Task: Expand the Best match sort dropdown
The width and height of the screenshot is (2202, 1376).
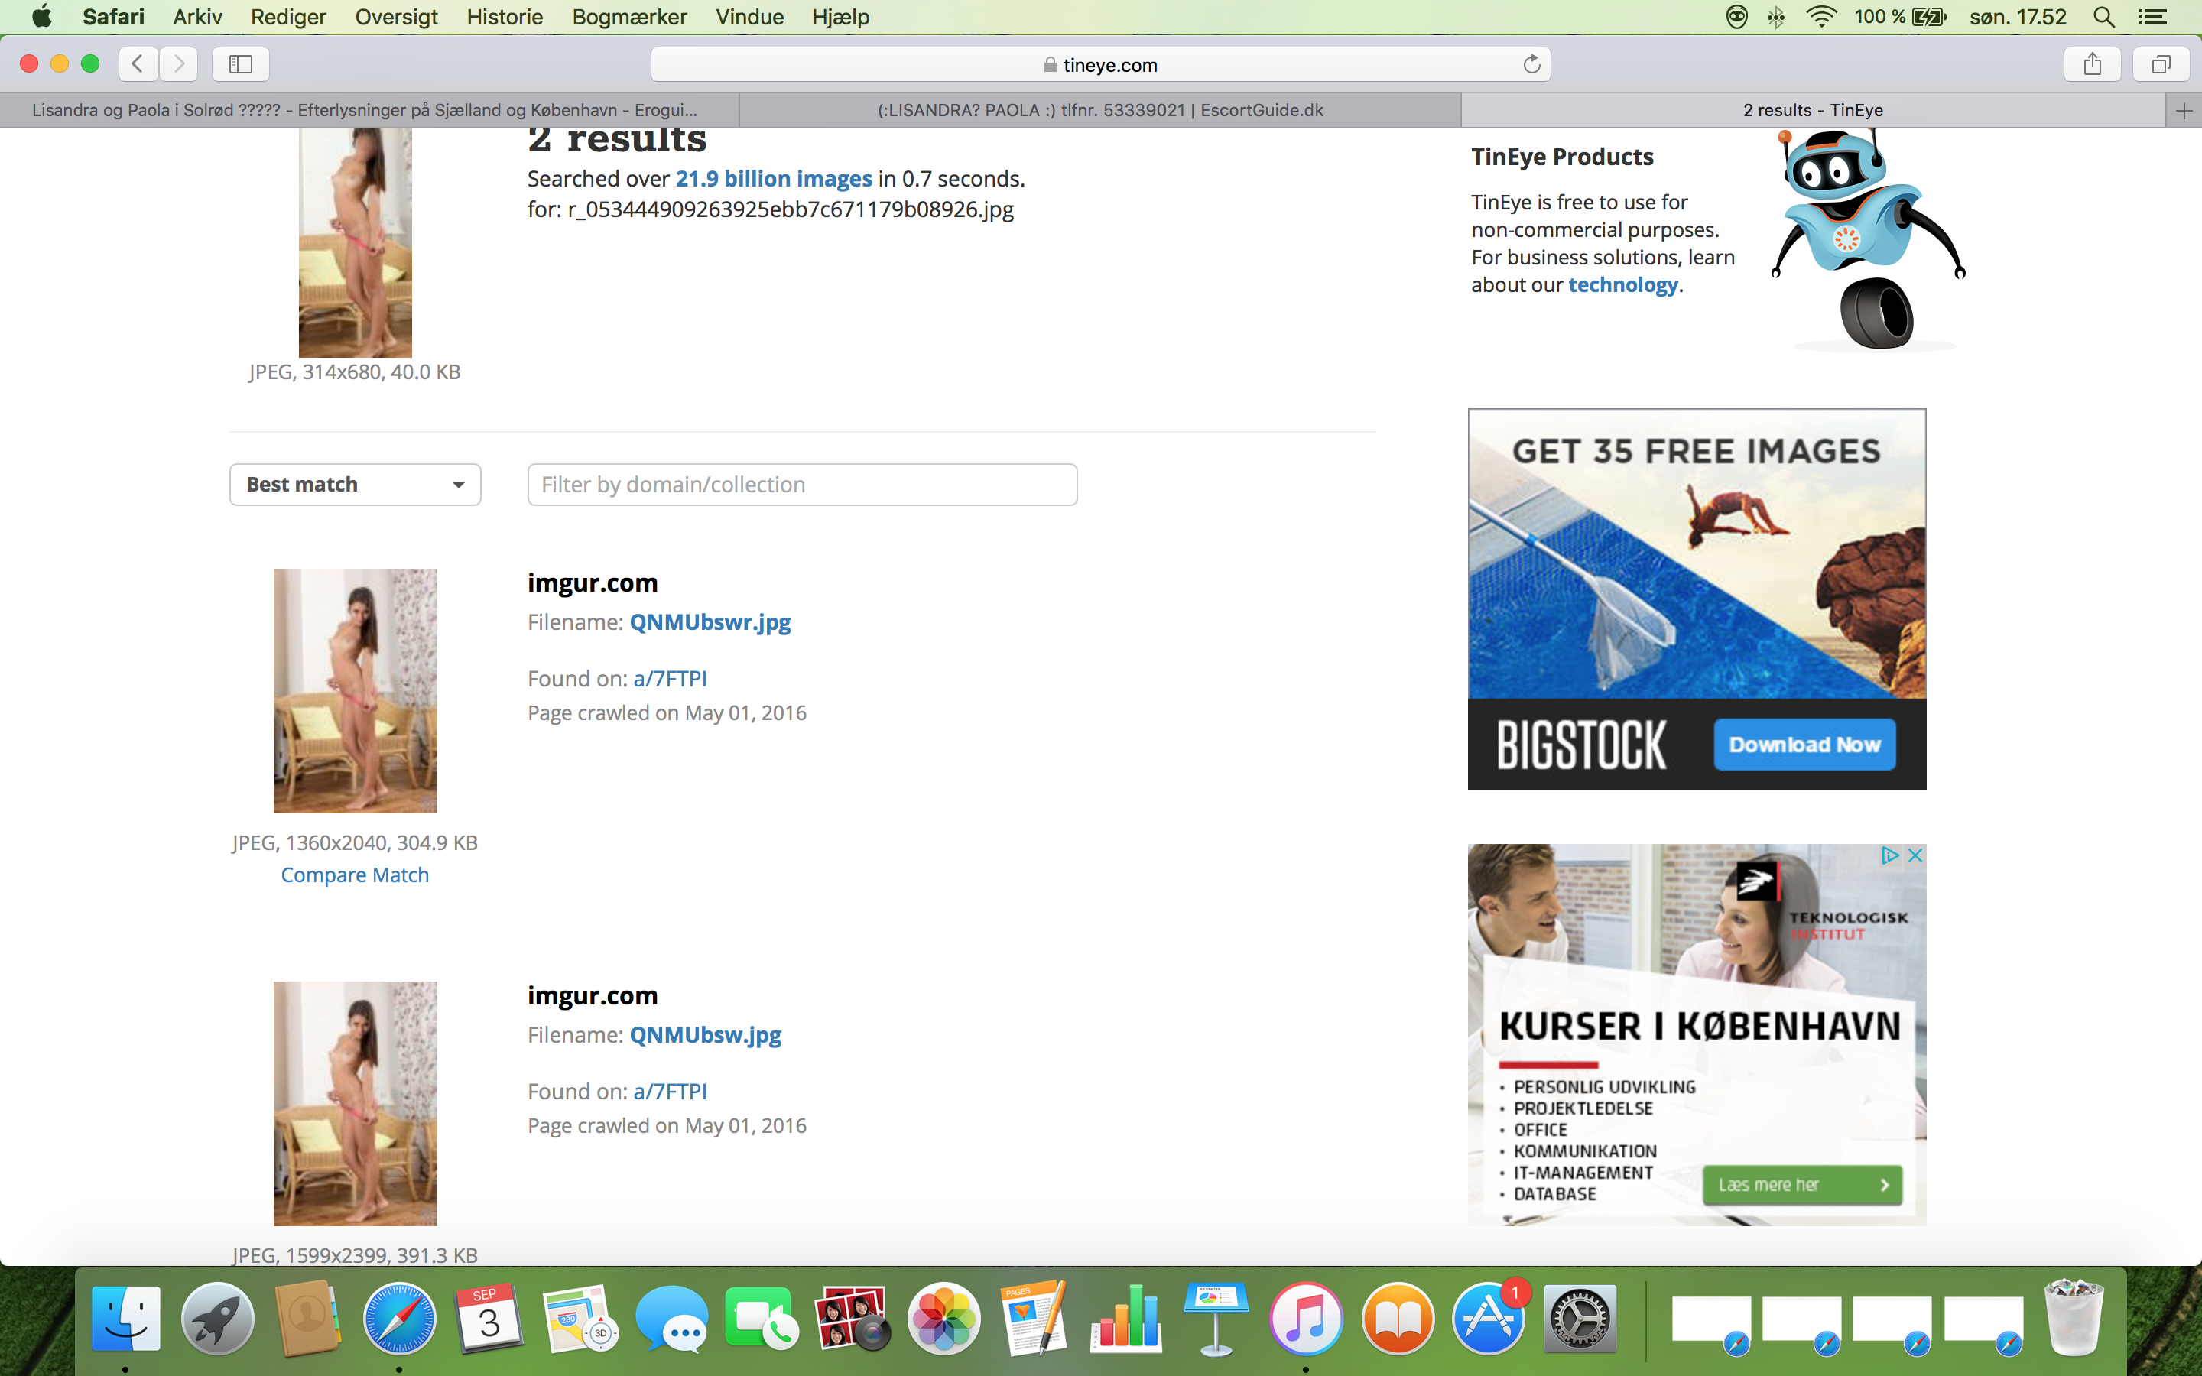Action: pyautogui.click(x=355, y=485)
